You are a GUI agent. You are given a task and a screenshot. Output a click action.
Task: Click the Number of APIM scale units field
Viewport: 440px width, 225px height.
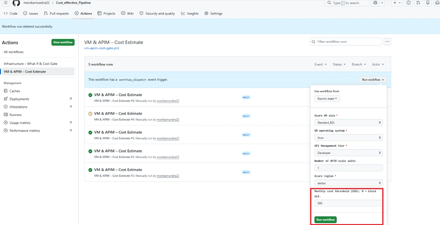(348, 168)
